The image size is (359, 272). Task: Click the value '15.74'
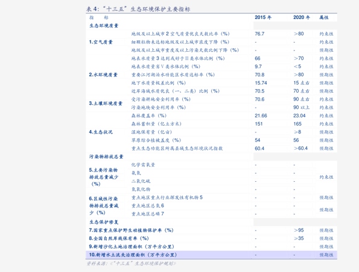[x=261, y=83]
